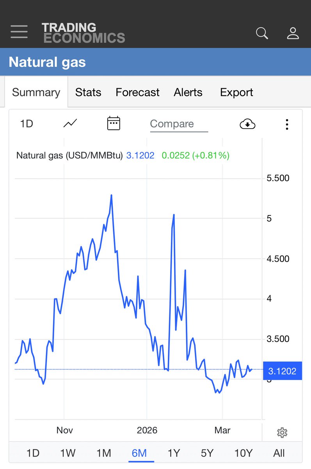
Task: Open the 1D interval dropdown
Action: tap(27, 124)
